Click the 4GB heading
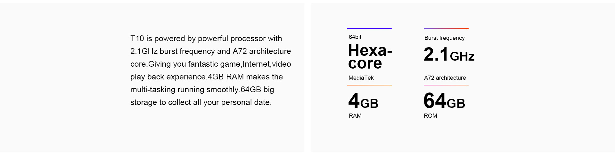 coord(363,101)
